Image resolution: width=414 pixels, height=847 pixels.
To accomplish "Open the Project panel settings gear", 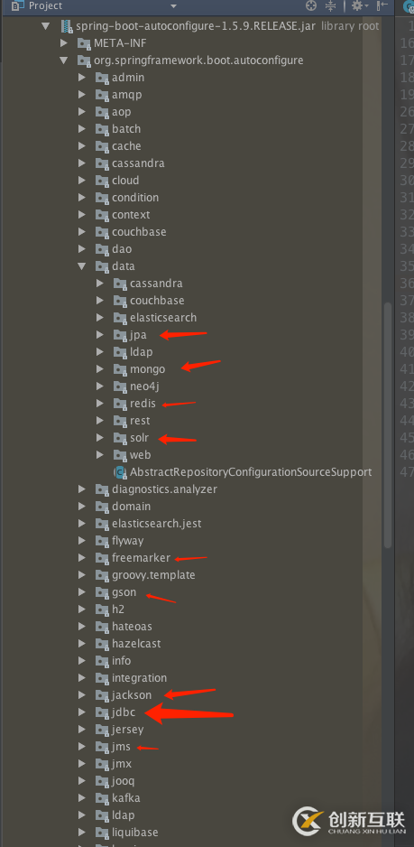I will point(357,5).
